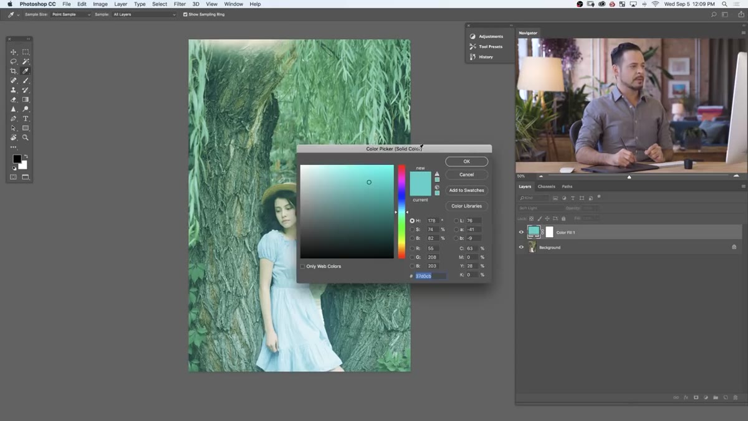Select the Eraser tool

(13, 100)
